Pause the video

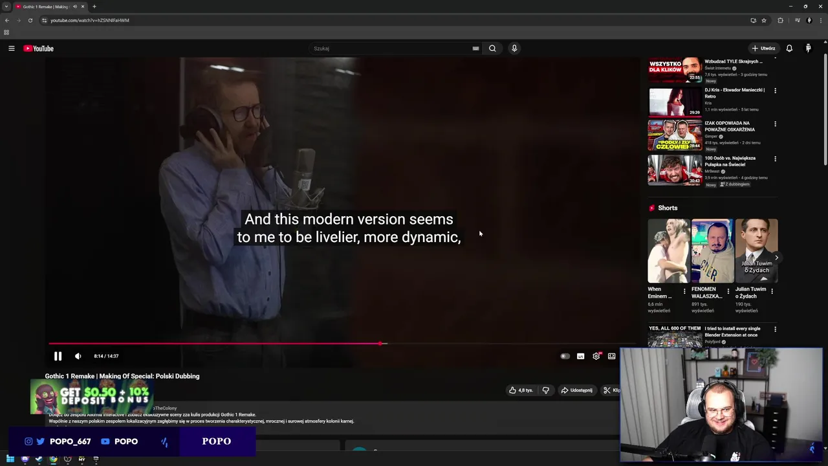58,356
